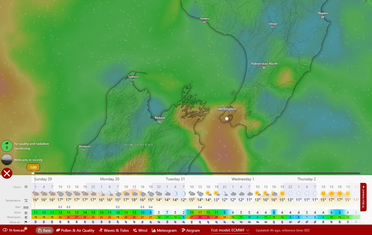Image resolution: width=372 pixels, height=235 pixels.
Task: Switch to Pollen & Air Quality tab
Action: click(75, 230)
